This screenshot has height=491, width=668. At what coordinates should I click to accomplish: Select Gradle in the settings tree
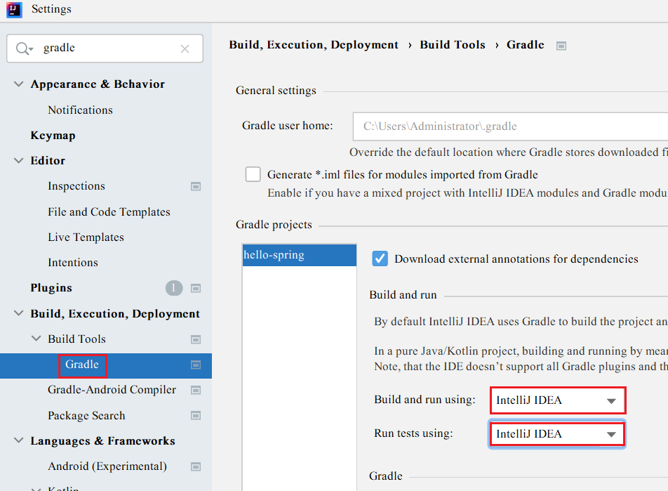[x=82, y=365]
